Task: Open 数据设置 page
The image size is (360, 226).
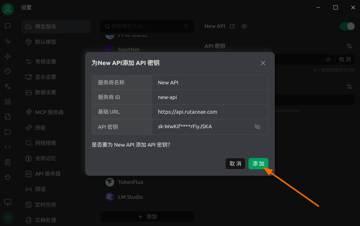Action: (x=56, y=92)
